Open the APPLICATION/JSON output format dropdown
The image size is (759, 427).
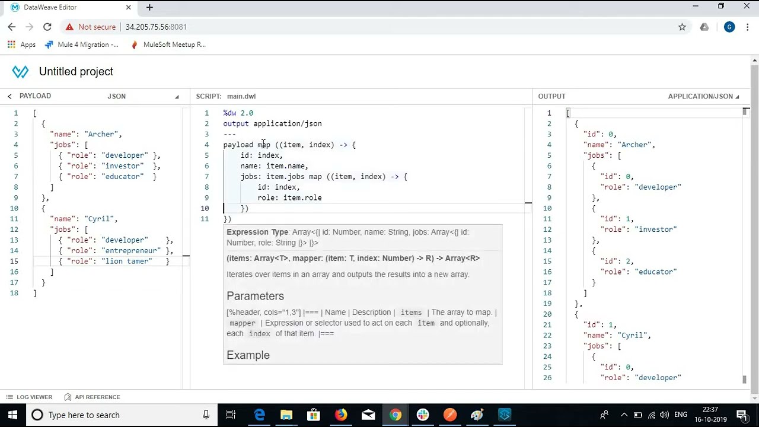(x=703, y=96)
